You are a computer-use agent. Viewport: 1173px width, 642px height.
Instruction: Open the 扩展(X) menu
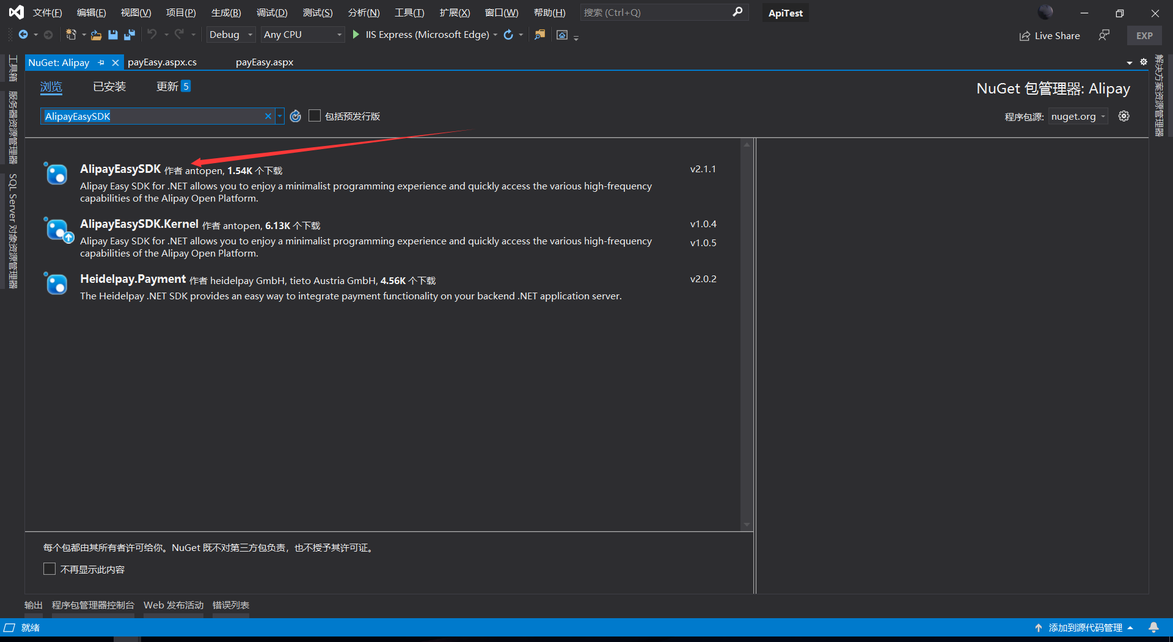455,13
